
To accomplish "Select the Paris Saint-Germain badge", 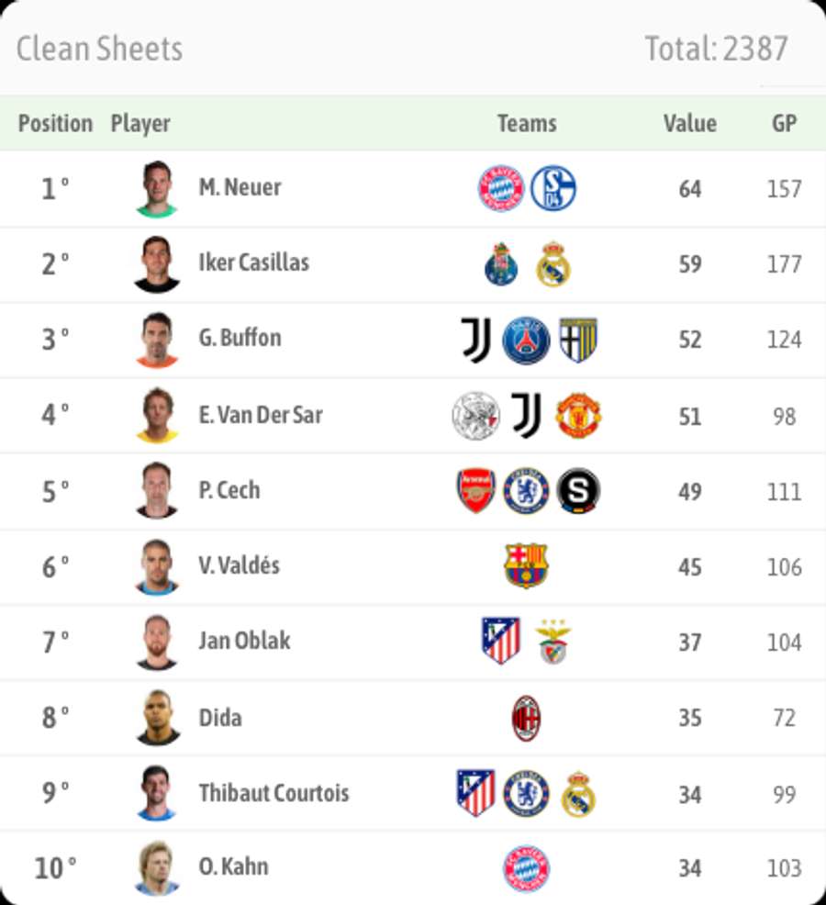I will pos(528,339).
